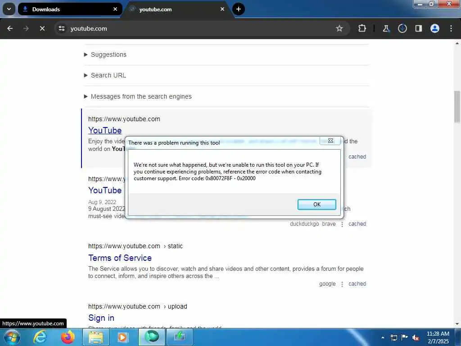Toggle the side panel icon
This screenshot has height=346, width=461.
(x=418, y=28)
